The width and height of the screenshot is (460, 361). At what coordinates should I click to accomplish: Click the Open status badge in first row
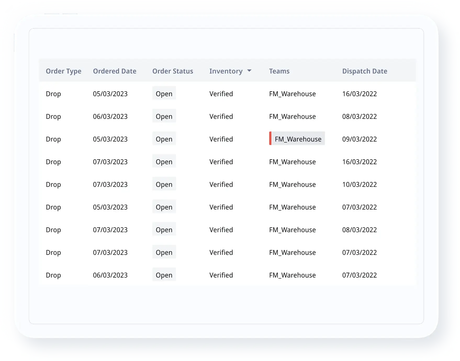pyautogui.click(x=164, y=94)
